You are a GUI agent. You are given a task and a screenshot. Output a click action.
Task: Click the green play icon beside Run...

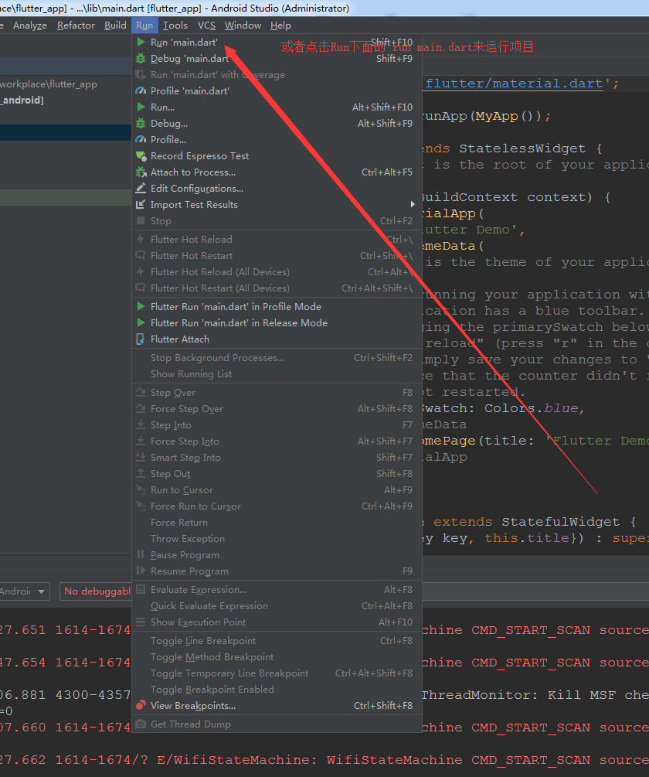[141, 107]
